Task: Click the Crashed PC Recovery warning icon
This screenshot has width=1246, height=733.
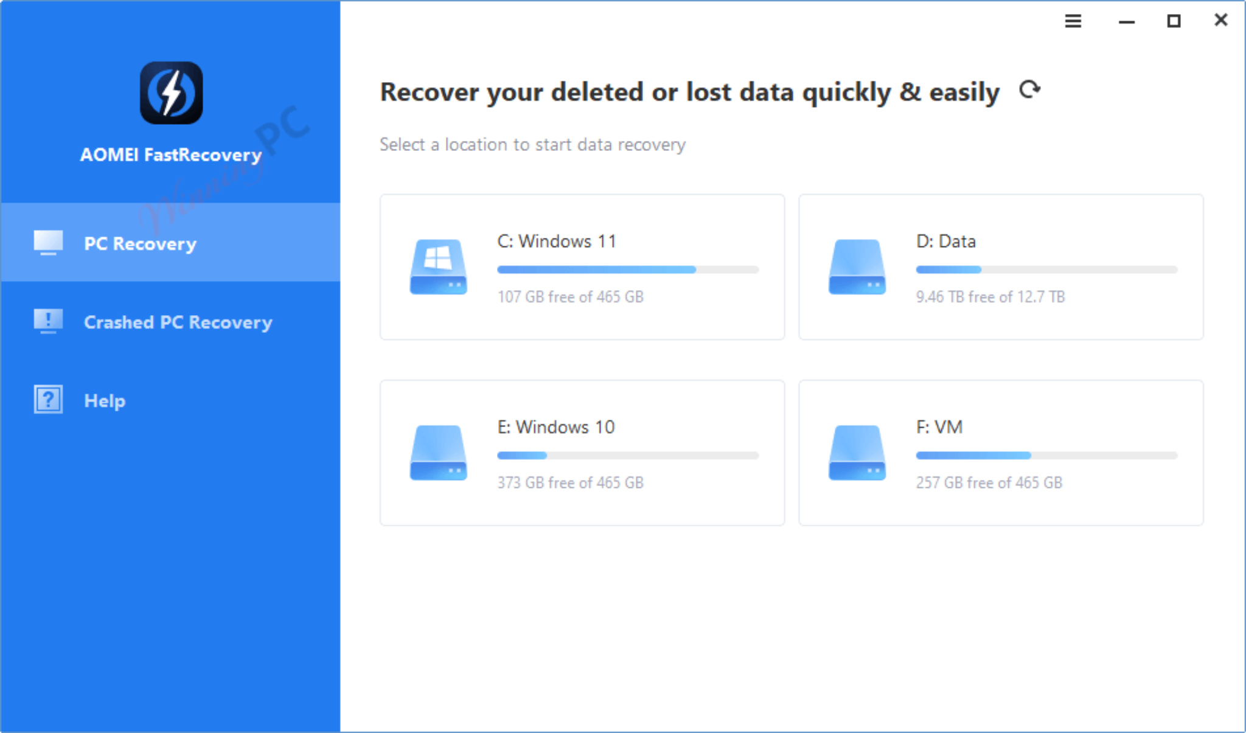Action: point(47,321)
